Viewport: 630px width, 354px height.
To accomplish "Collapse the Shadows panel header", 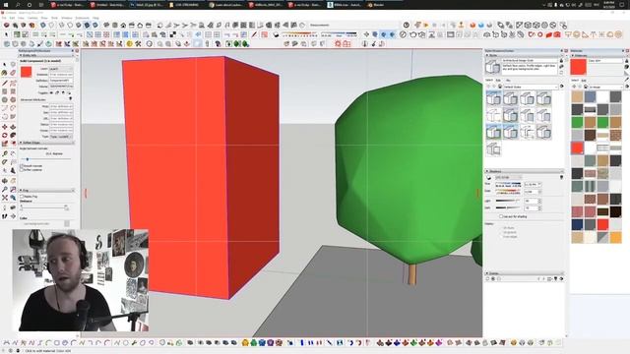I will pyautogui.click(x=525, y=171).
